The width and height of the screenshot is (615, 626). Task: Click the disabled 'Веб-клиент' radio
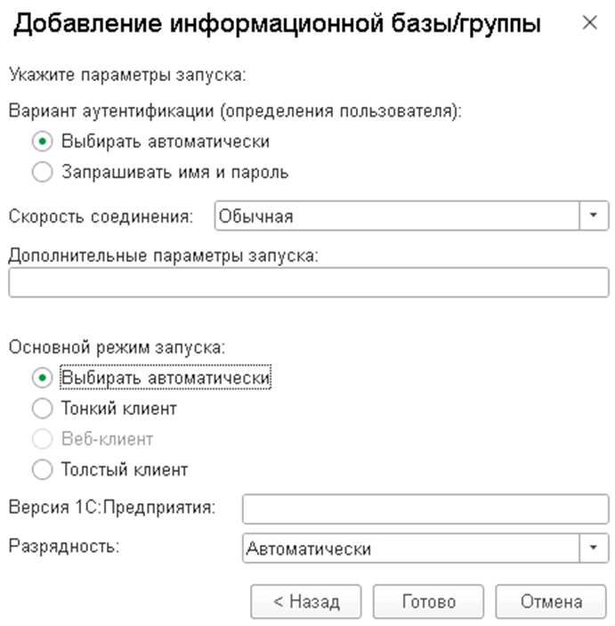pos(43,439)
